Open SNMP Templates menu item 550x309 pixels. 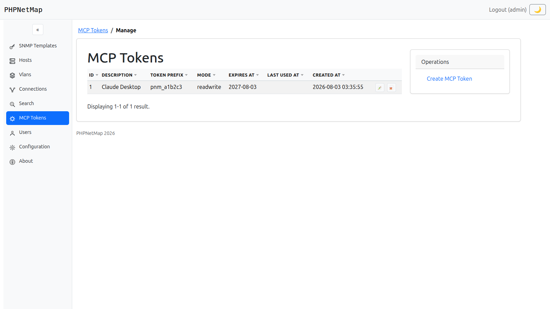pyautogui.click(x=38, y=46)
